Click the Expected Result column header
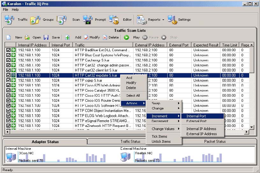This screenshot has height=173, width=260. pos(206,45)
